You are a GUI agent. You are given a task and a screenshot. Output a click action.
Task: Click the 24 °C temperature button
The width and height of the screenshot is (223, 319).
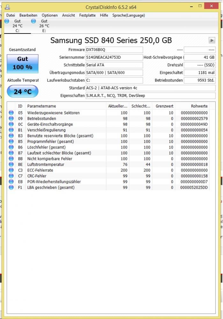click(x=23, y=92)
